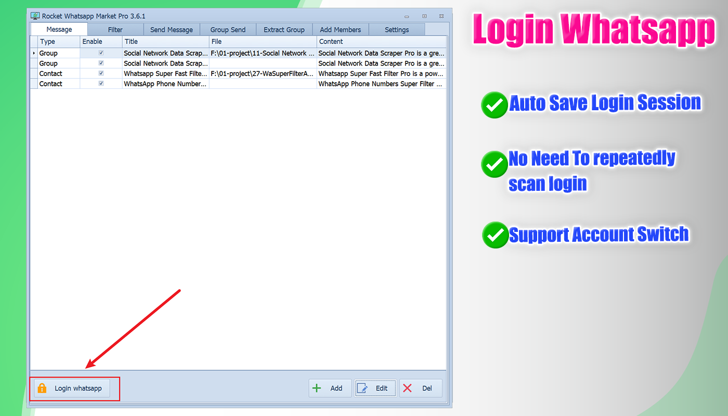Screen dimensions: 728x416
Task: Click the Del button with red X
Action: pyautogui.click(x=421, y=388)
